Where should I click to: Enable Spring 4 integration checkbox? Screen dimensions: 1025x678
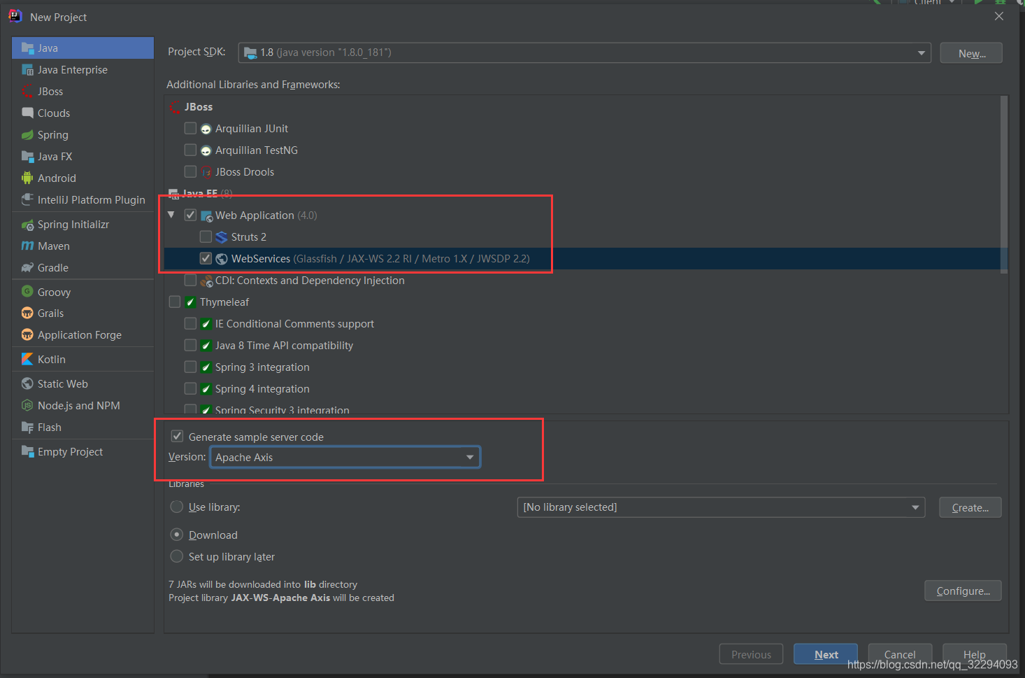coord(190,389)
